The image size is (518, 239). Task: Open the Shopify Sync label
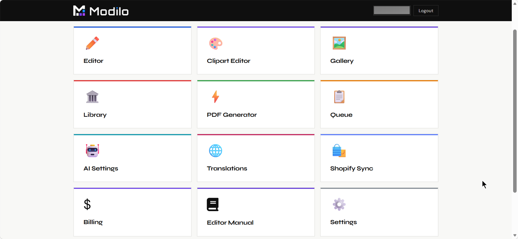(x=352, y=169)
